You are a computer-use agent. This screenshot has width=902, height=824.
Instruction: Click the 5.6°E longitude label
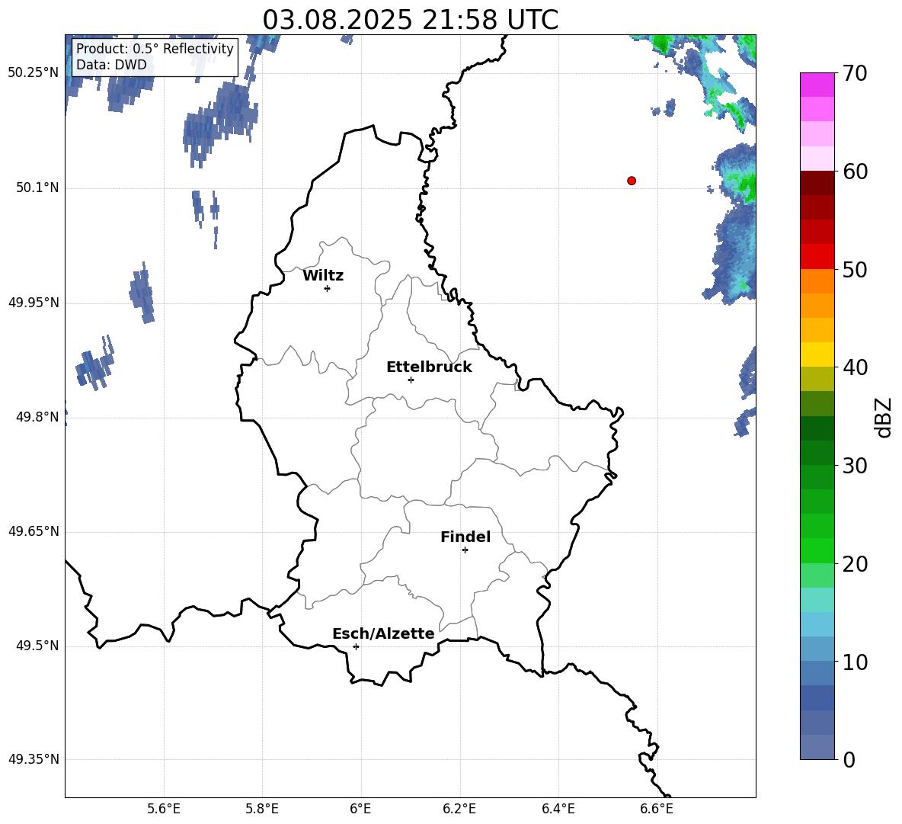pyautogui.click(x=164, y=809)
